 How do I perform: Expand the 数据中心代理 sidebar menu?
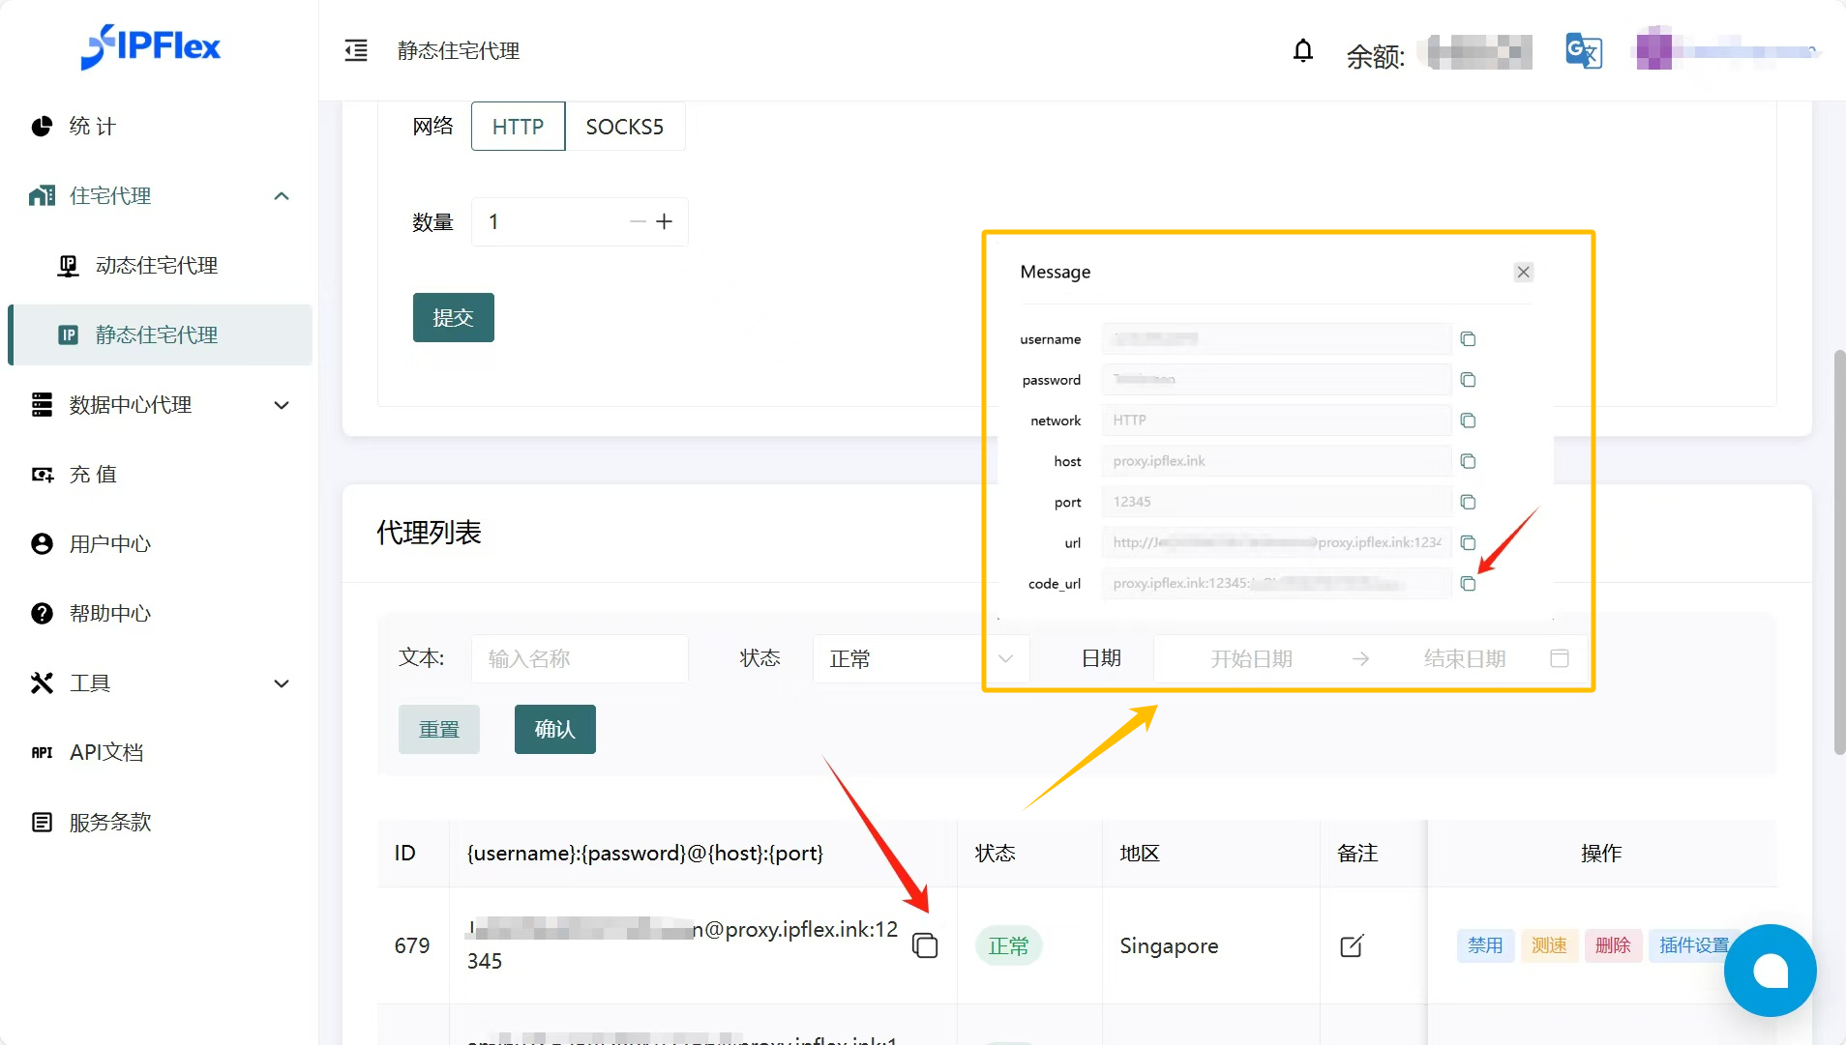click(282, 405)
